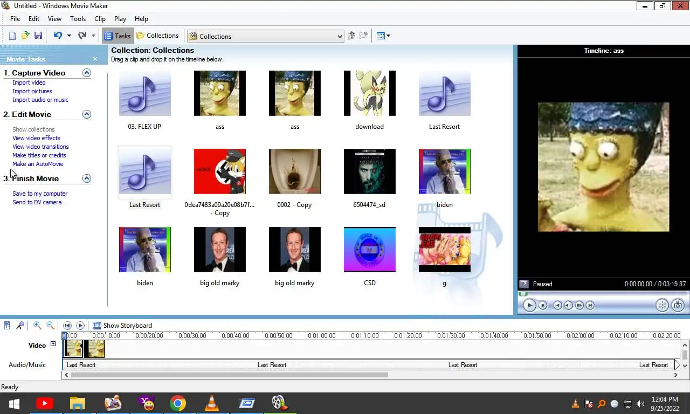Open View video transitions
Viewport: 690px width, 414px height.
tap(40, 147)
